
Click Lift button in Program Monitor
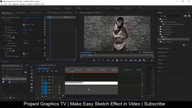pyautogui.click(x=131, y=61)
